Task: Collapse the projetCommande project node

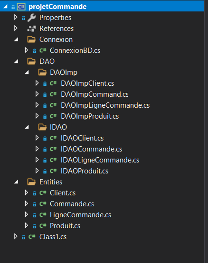Action: [x=6, y=7]
